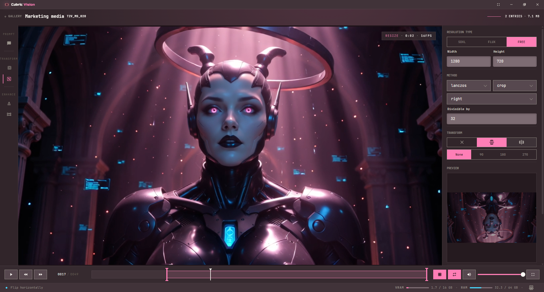Image resolution: width=544 pixels, height=292 pixels.
Task: Restore the window with the restore button
Action: (524, 5)
